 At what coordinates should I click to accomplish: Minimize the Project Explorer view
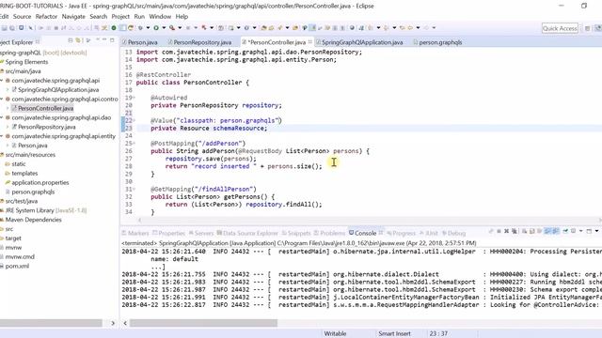(x=104, y=39)
